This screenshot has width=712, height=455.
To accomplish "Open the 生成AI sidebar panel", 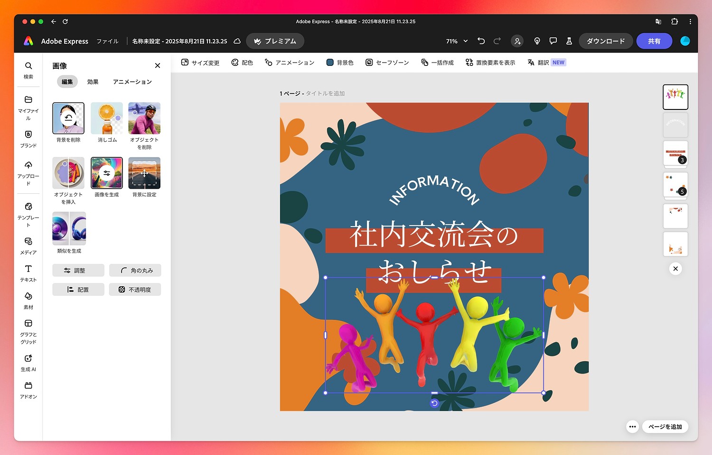I will click(28, 362).
